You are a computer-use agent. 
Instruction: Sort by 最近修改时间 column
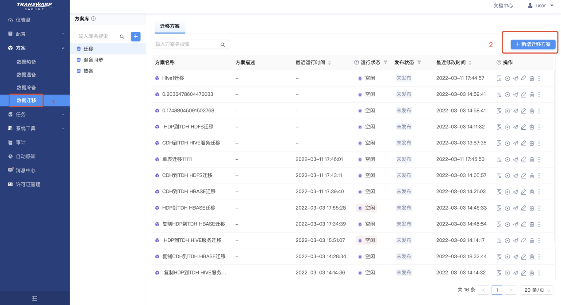click(x=470, y=63)
